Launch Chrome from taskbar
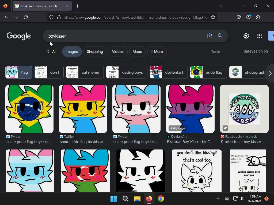Viewport: 274px width, 205px height. point(161,199)
